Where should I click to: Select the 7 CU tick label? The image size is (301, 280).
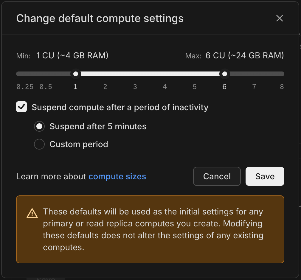(254, 87)
